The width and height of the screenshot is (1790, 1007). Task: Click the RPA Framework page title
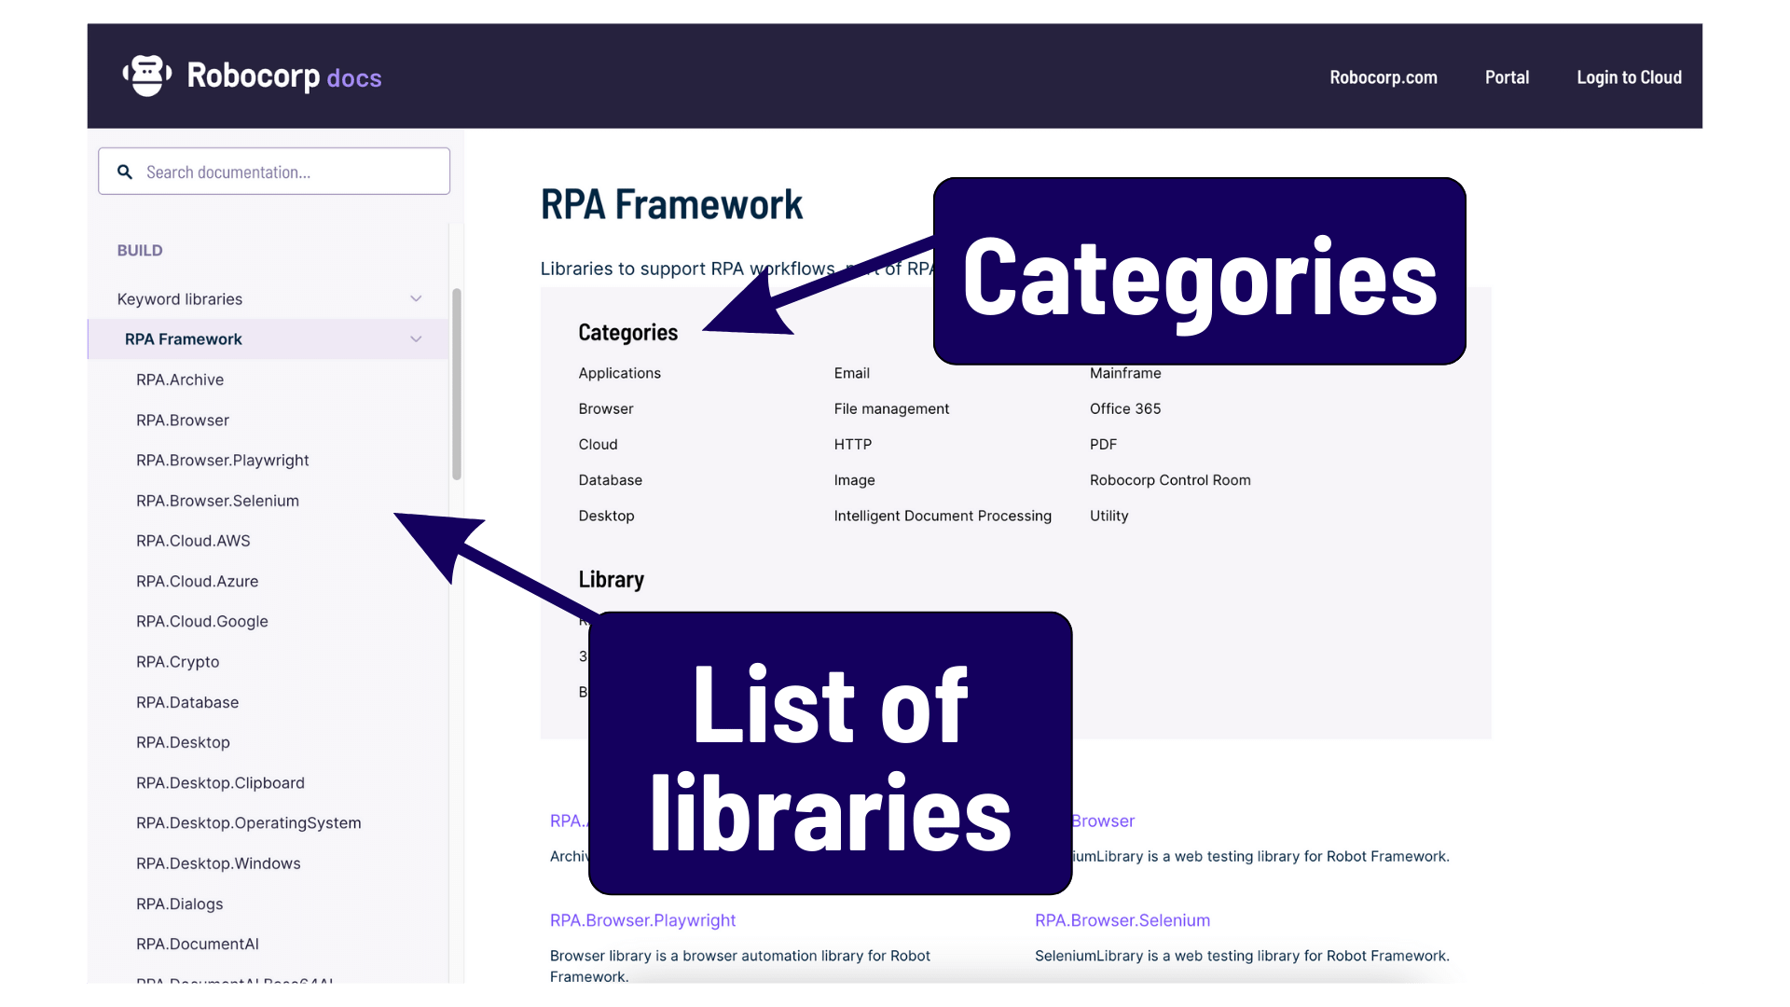(671, 204)
